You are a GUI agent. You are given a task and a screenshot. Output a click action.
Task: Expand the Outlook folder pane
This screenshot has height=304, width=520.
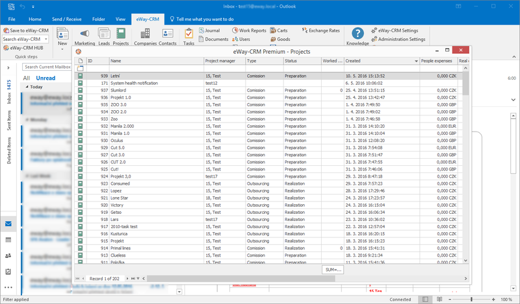8,68
